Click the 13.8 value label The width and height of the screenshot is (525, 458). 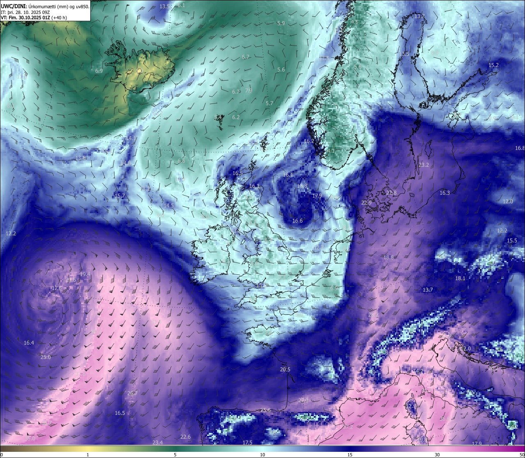[81, 158]
